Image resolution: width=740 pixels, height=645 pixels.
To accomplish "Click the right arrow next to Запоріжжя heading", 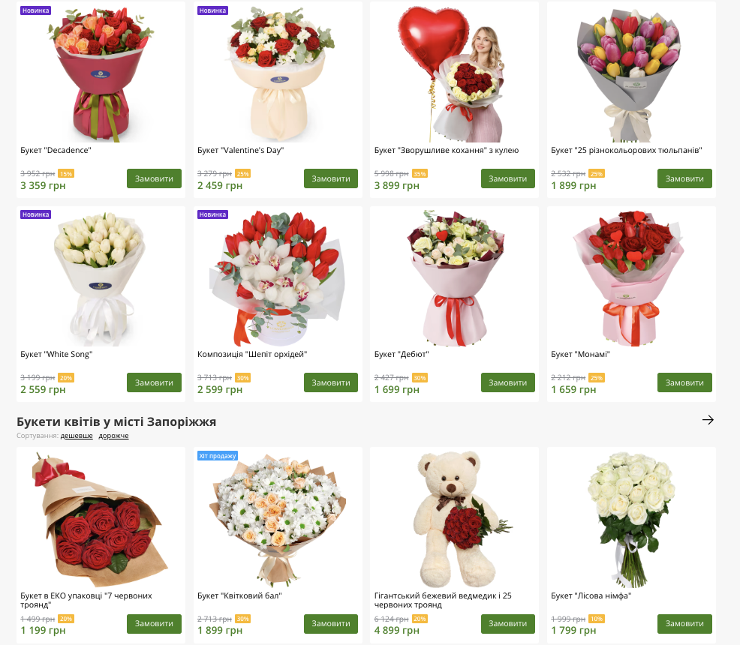I will (708, 420).
